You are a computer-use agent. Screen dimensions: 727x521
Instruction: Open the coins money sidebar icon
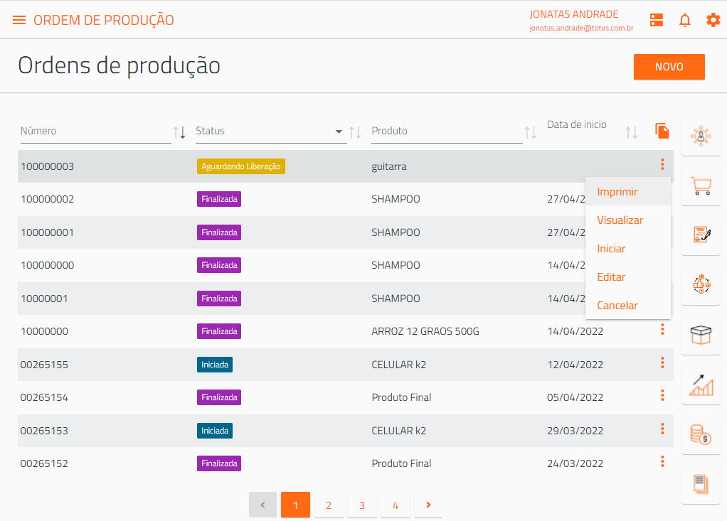[x=701, y=434]
